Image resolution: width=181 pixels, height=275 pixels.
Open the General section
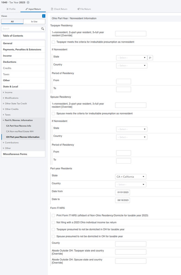pyautogui.click(x=23, y=43)
